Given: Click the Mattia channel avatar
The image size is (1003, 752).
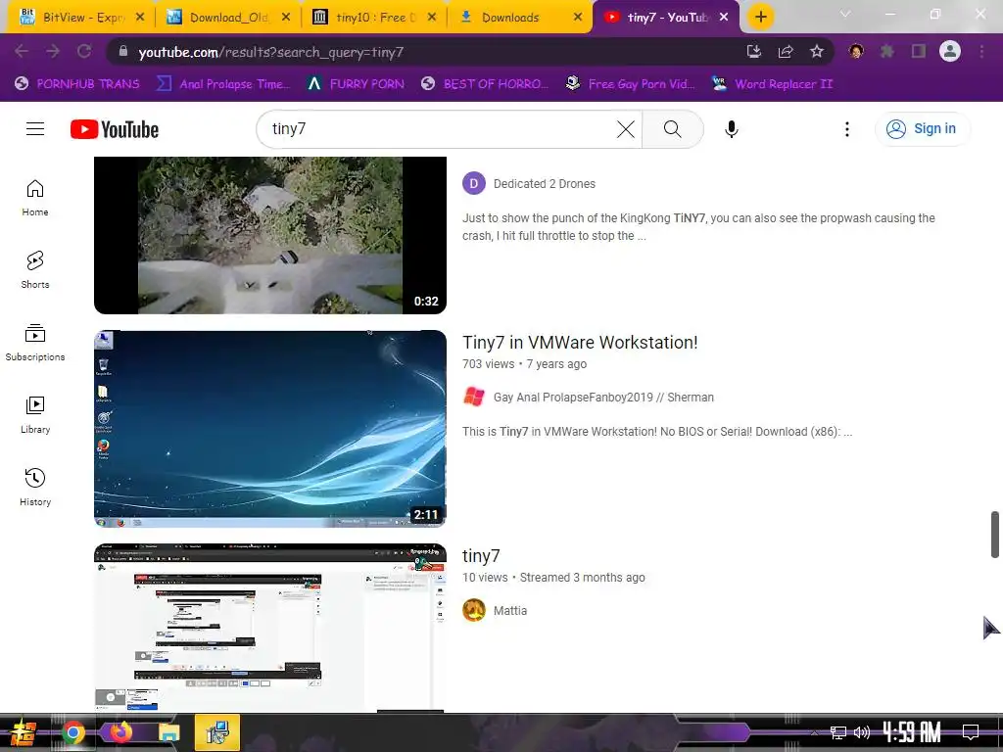Looking at the screenshot, I should [x=474, y=611].
